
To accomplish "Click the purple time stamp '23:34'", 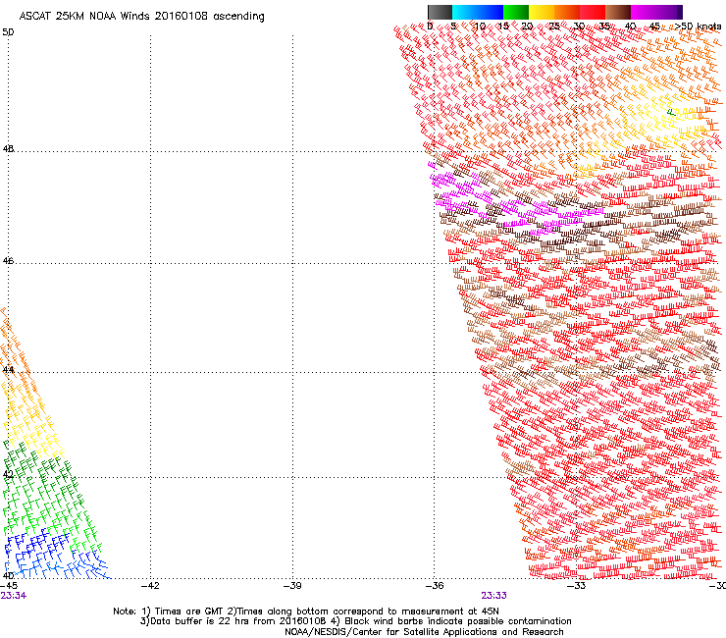I will (x=14, y=596).
